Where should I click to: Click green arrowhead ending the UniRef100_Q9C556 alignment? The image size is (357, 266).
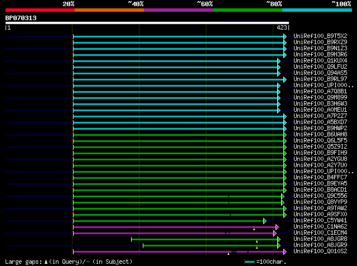pyautogui.click(x=283, y=196)
